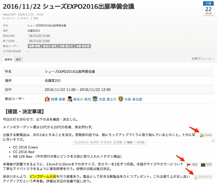The height and width of the screenshot is (185, 217).
Task: Open the 履歴 tab
Action: tap(18, 60)
